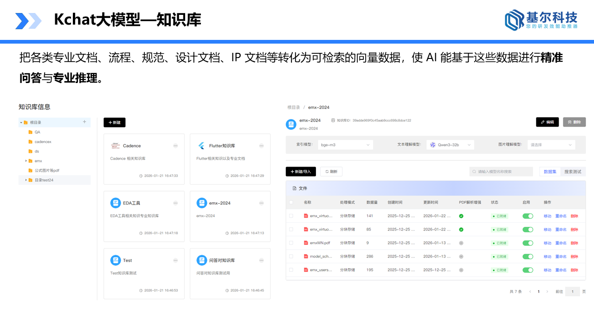This screenshot has width=594, height=334.
Task: Select the checkbox for model_sch file row
Action: click(291, 256)
